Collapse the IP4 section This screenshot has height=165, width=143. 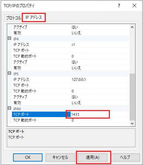pos(10,38)
